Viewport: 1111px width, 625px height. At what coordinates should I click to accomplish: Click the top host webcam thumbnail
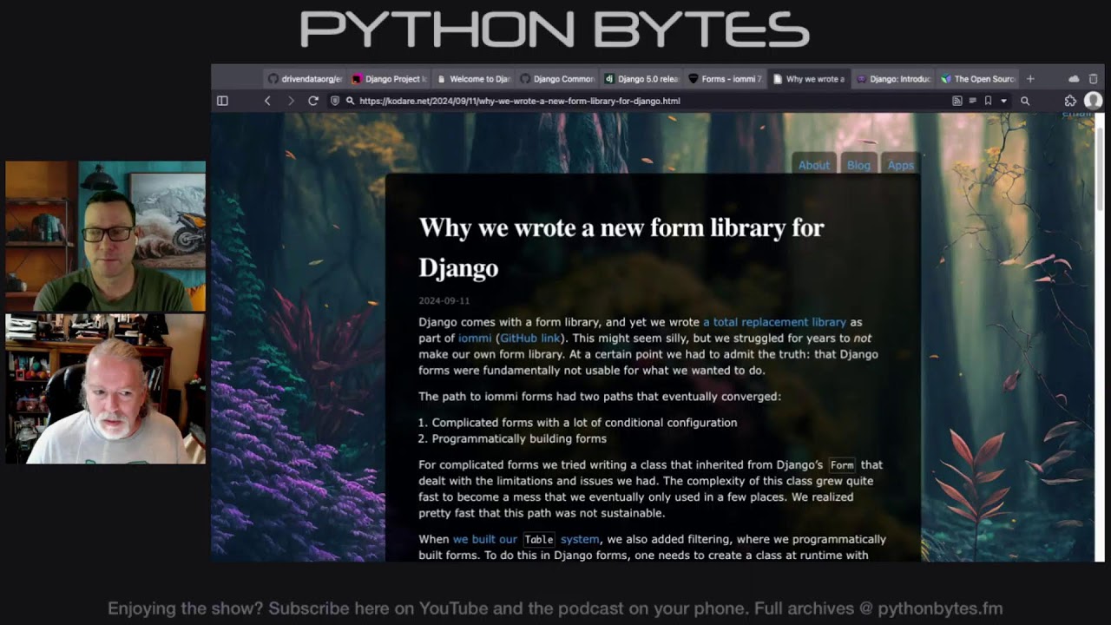coord(106,236)
